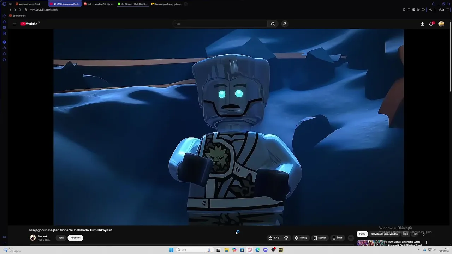View the site security lock info

click(x=26, y=10)
